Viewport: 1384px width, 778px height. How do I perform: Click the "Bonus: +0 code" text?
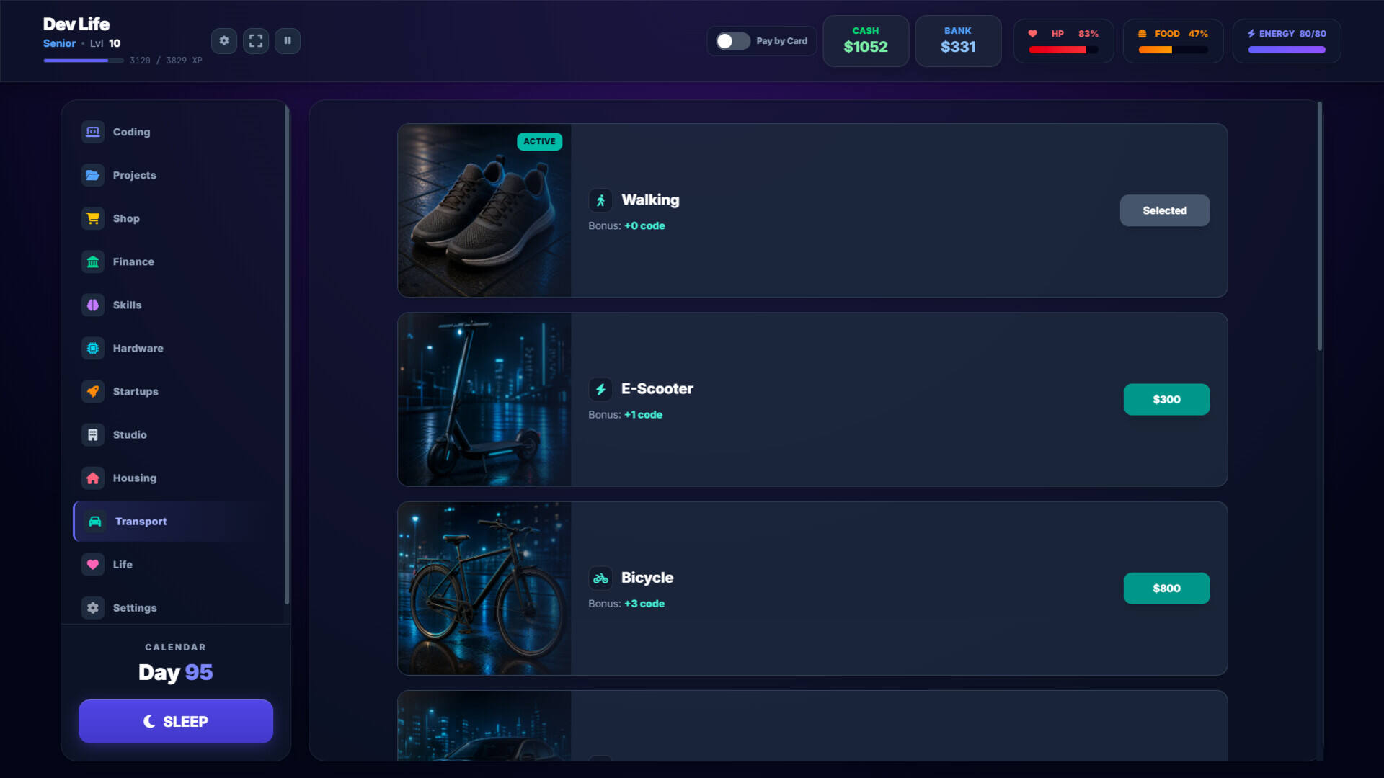point(626,226)
